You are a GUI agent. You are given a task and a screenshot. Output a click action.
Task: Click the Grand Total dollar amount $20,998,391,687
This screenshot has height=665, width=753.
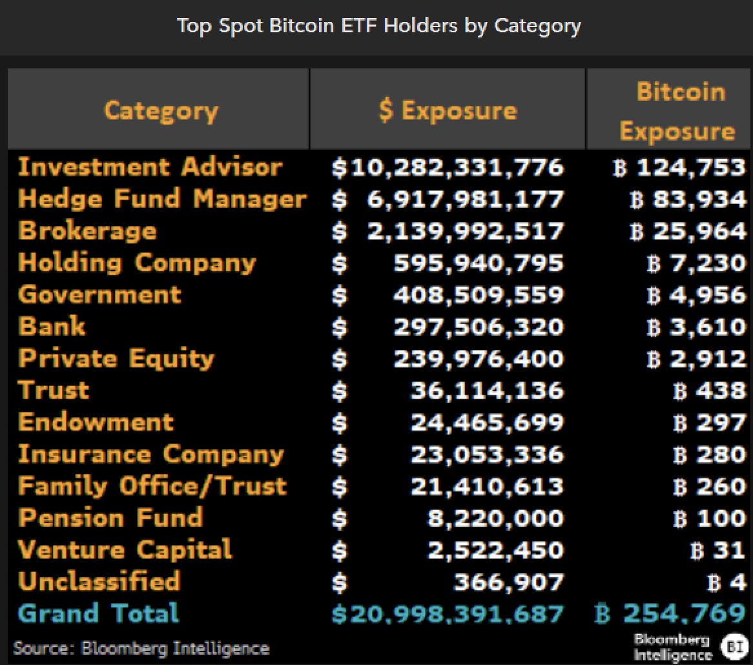tap(448, 613)
